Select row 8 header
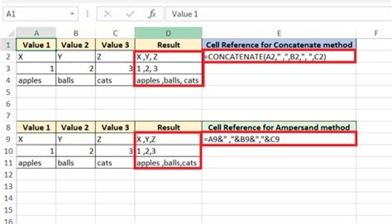Viewport: 392px width, 224px height. tap(8, 127)
